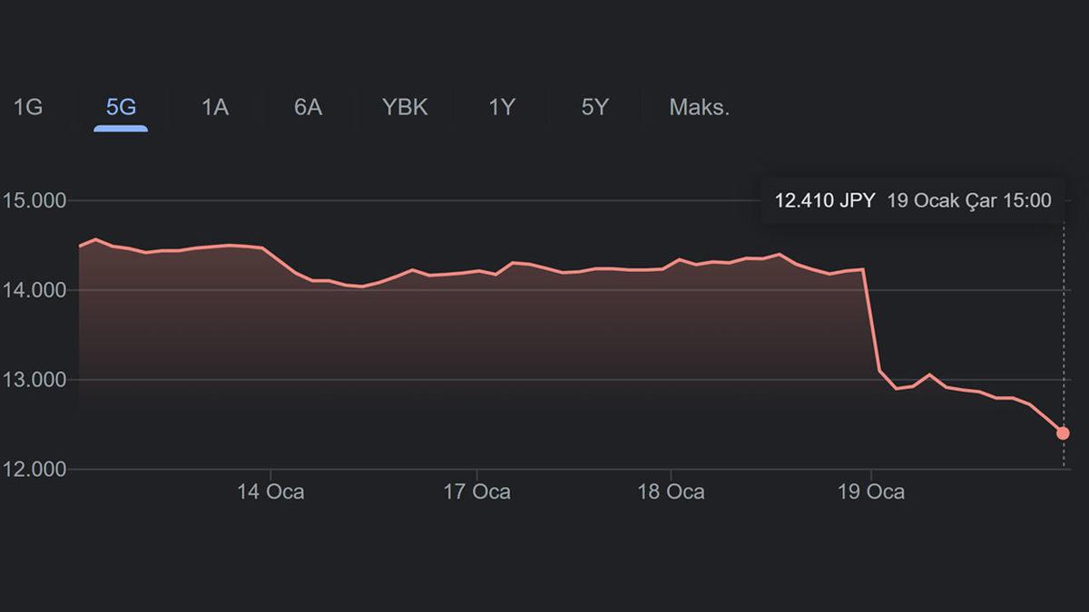
Task: Choose the YBK year-to-date view
Action: point(404,106)
